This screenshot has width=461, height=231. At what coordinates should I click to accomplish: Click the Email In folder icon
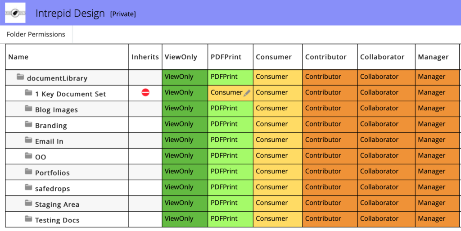pos(28,140)
